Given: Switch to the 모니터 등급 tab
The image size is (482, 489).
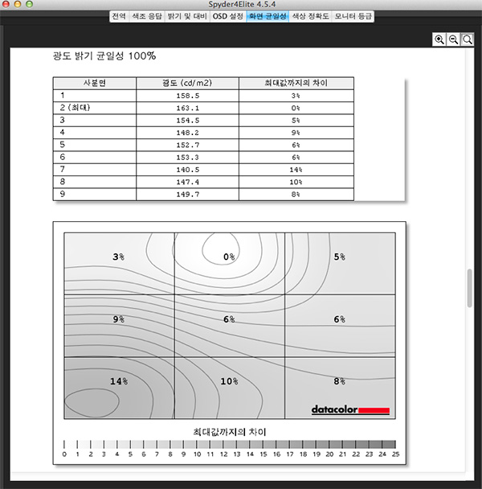Looking at the screenshot, I should (354, 16).
